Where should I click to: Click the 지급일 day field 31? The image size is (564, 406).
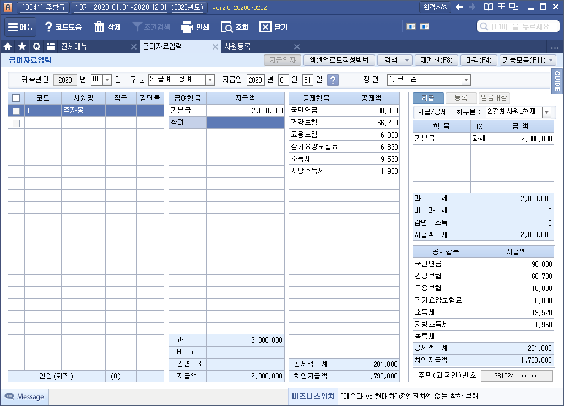[307, 80]
